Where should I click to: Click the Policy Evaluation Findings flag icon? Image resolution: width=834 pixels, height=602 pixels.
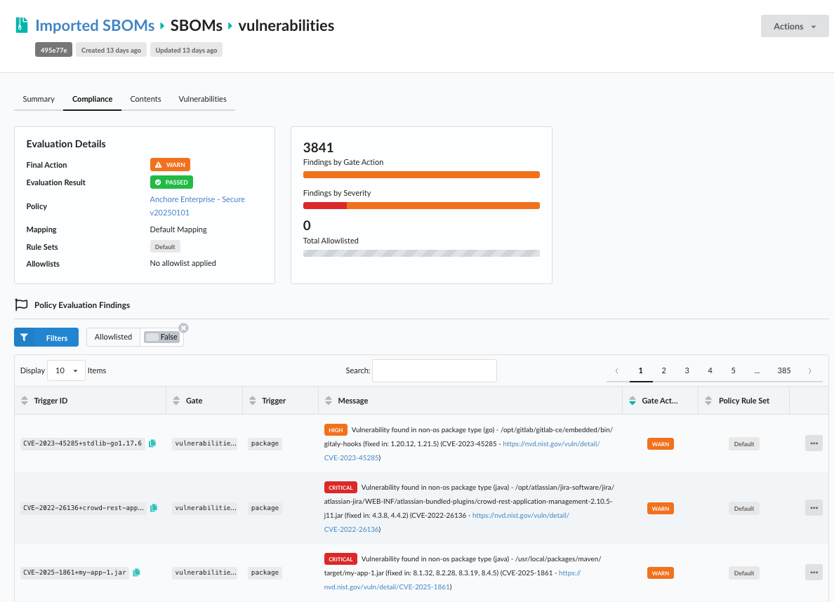tap(20, 305)
